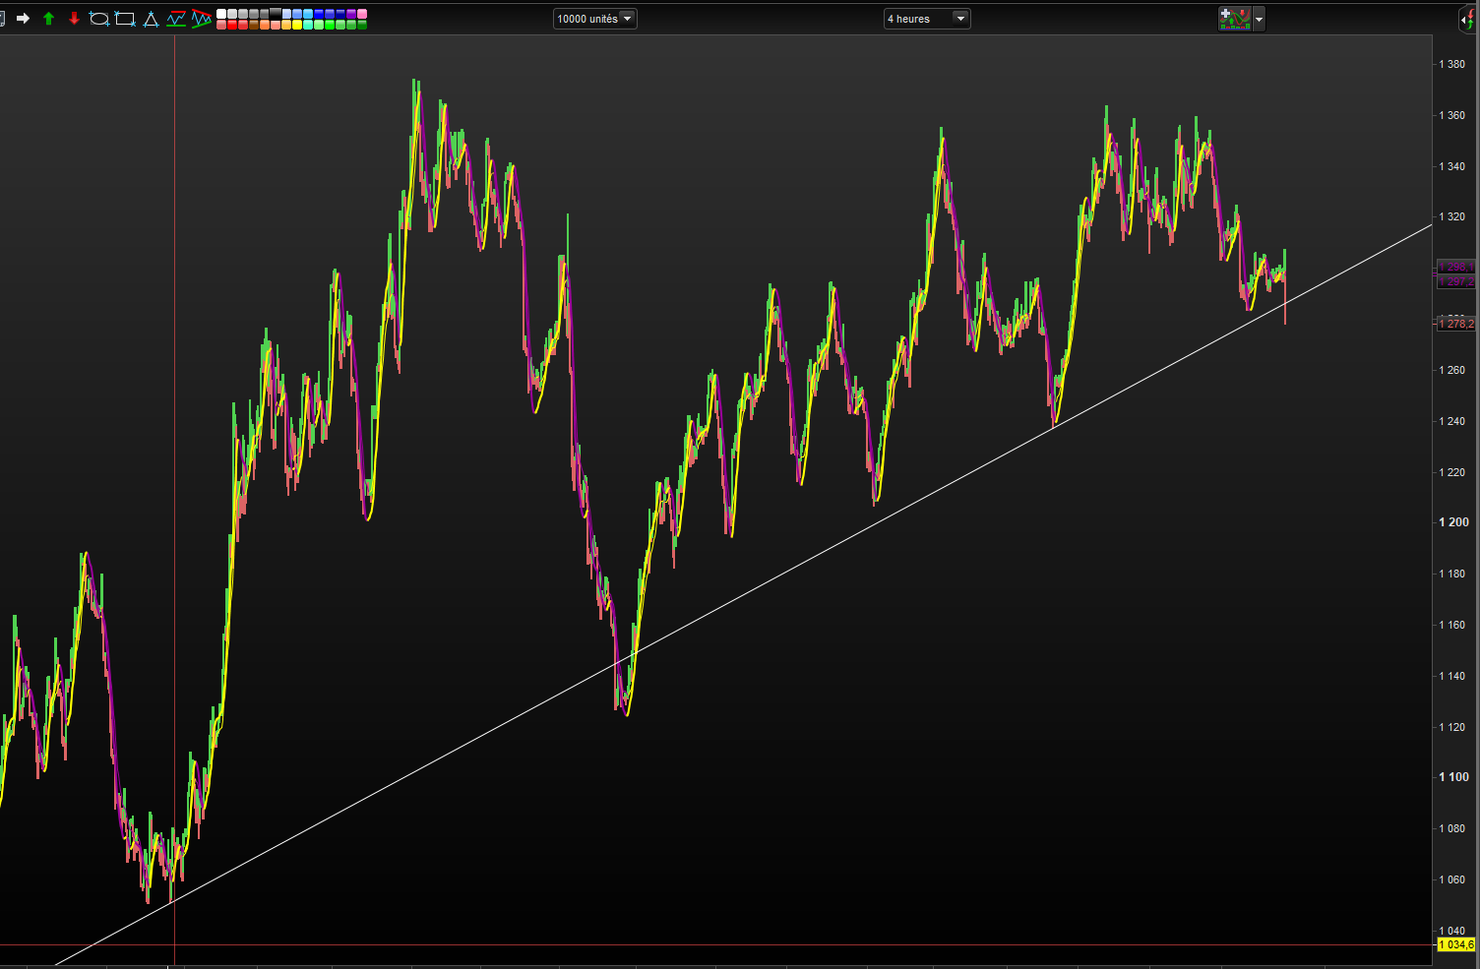The width and height of the screenshot is (1480, 969).
Task: Pick the pale blue color swatch
Action: pyautogui.click(x=286, y=14)
